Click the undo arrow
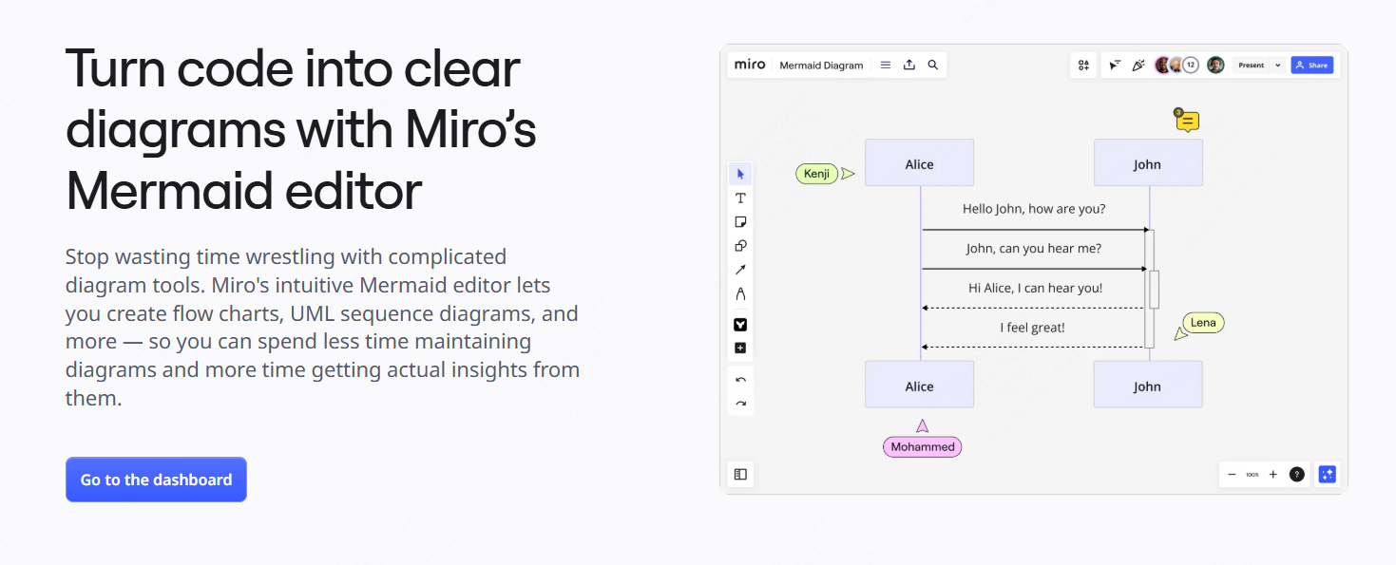 point(741,380)
